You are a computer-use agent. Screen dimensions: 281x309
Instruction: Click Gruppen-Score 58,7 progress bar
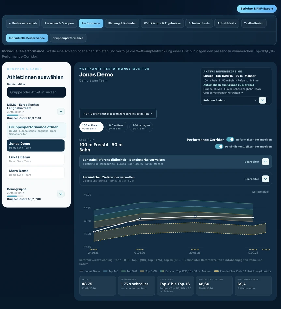(15, 196)
